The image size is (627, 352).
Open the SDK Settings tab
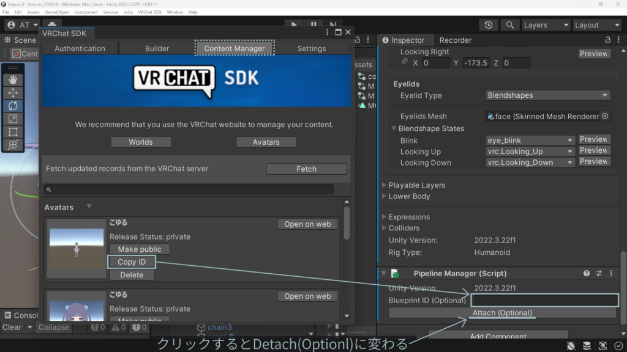pos(312,48)
